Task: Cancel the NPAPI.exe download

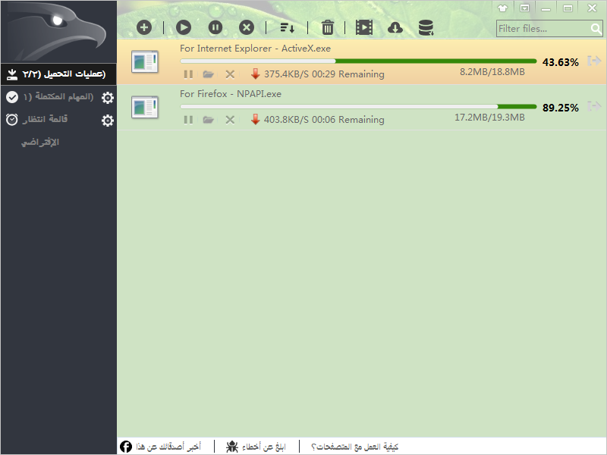Action: click(230, 120)
